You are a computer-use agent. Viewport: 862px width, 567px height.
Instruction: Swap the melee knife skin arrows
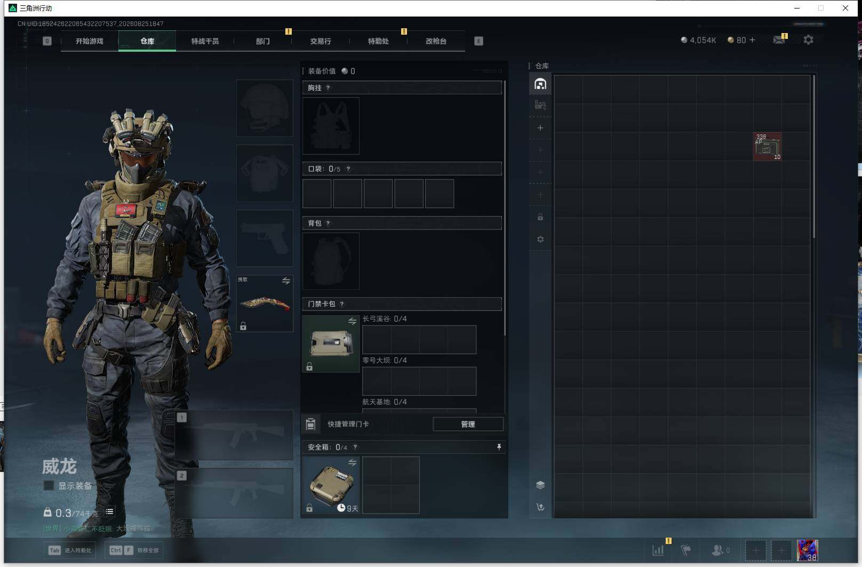pyautogui.click(x=286, y=281)
